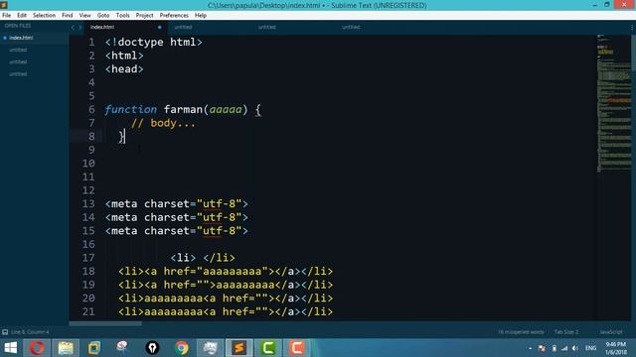
Task: Click the farman function name
Action: tap(183, 109)
